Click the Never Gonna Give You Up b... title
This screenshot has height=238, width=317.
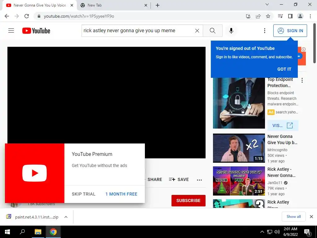tap(282, 139)
